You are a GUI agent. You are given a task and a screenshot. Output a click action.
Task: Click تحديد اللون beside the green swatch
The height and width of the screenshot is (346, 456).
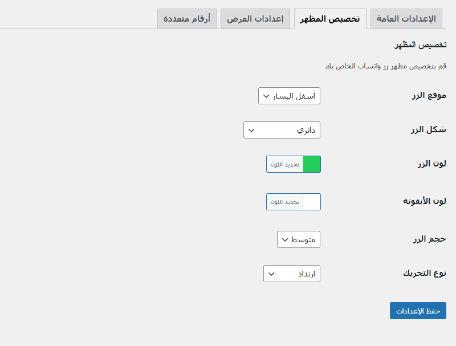[284, 164]
